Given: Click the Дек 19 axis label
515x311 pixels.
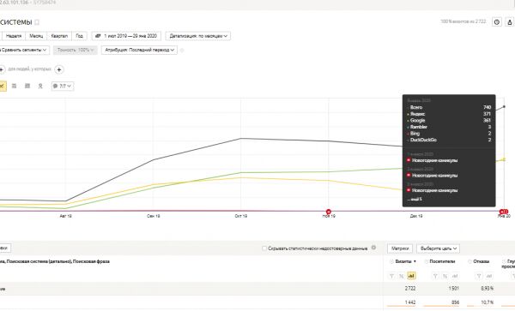Looking at the screenshot, I should [416, 216].
